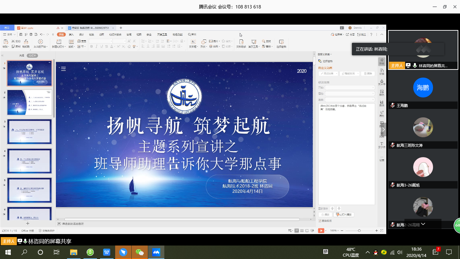Select slide 2 thumbnail
The width and height of the screenshot is (460, 259).
tap(30, 103)
